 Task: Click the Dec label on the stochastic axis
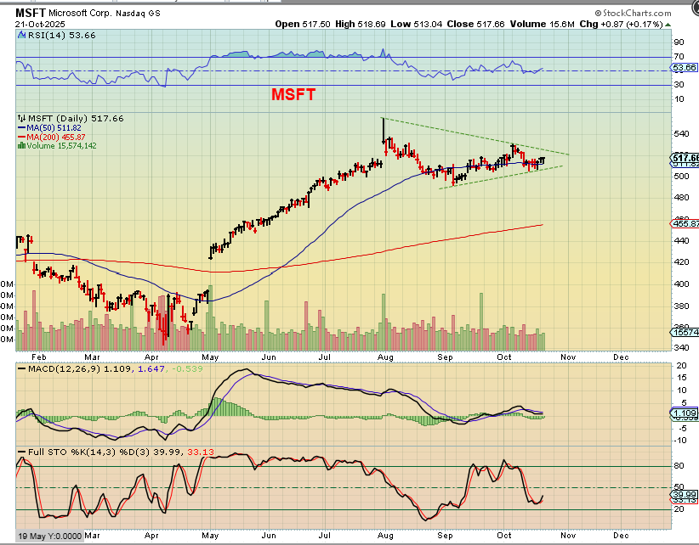click(x=621, y=535)
